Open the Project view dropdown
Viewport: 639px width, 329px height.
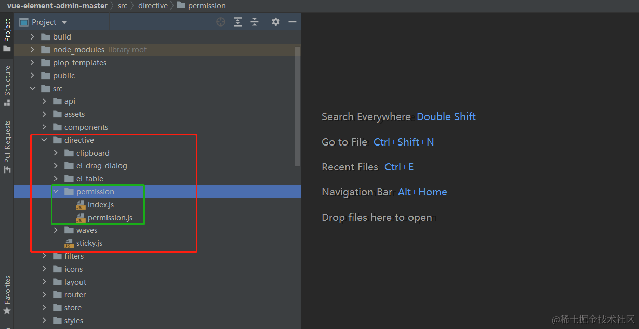pyautogui.click(x=64, y=22)
